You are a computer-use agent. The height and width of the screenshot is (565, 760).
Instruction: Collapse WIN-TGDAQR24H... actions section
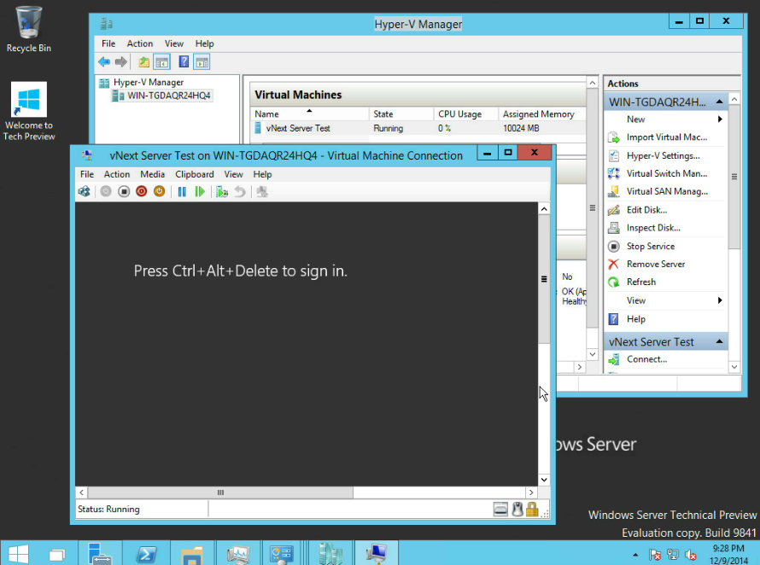click(719, 102)
